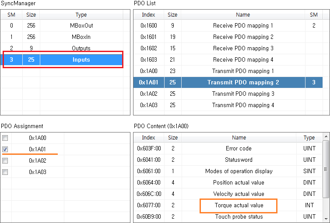
Task: Check the 0x1A00 PDO assignment checkbox
Action: (5, 138)
